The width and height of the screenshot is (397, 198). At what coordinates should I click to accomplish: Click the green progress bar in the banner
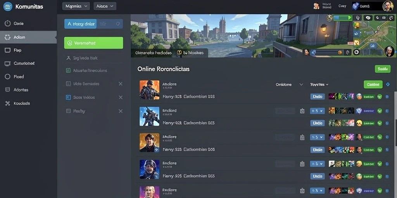coord(343,18)
